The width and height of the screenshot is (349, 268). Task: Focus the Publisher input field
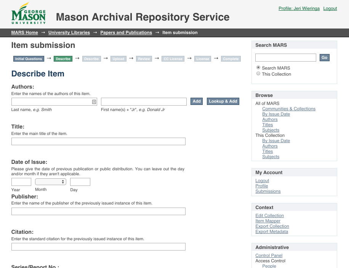click(x=98, y=211)
